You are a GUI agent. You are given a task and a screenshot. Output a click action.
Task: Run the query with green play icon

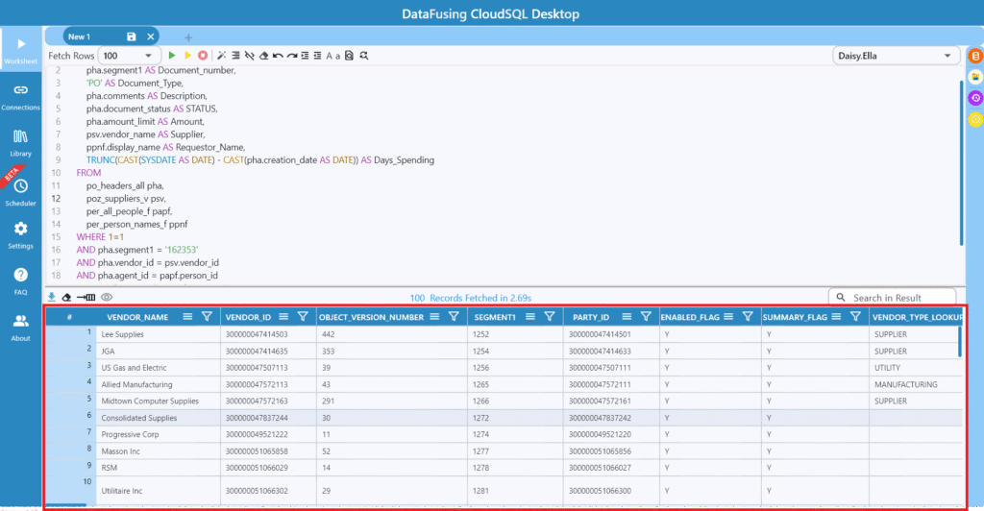click(x=171, y=56)
